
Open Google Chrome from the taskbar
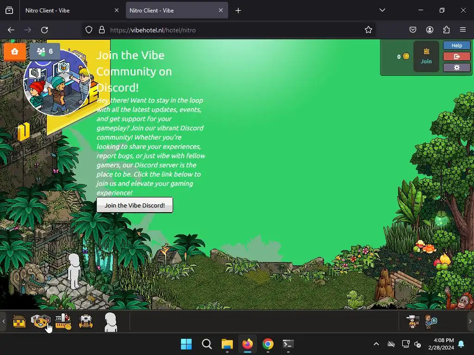[x=268, y=344]
